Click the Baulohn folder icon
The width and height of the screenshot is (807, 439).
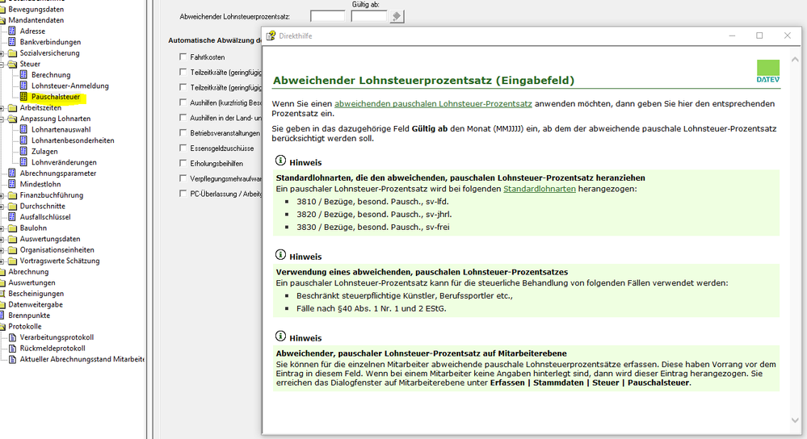click(x=12, y=228)
